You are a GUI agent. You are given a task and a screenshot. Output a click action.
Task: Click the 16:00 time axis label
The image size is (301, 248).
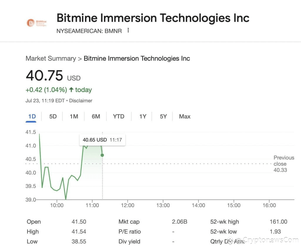point(269,205)
